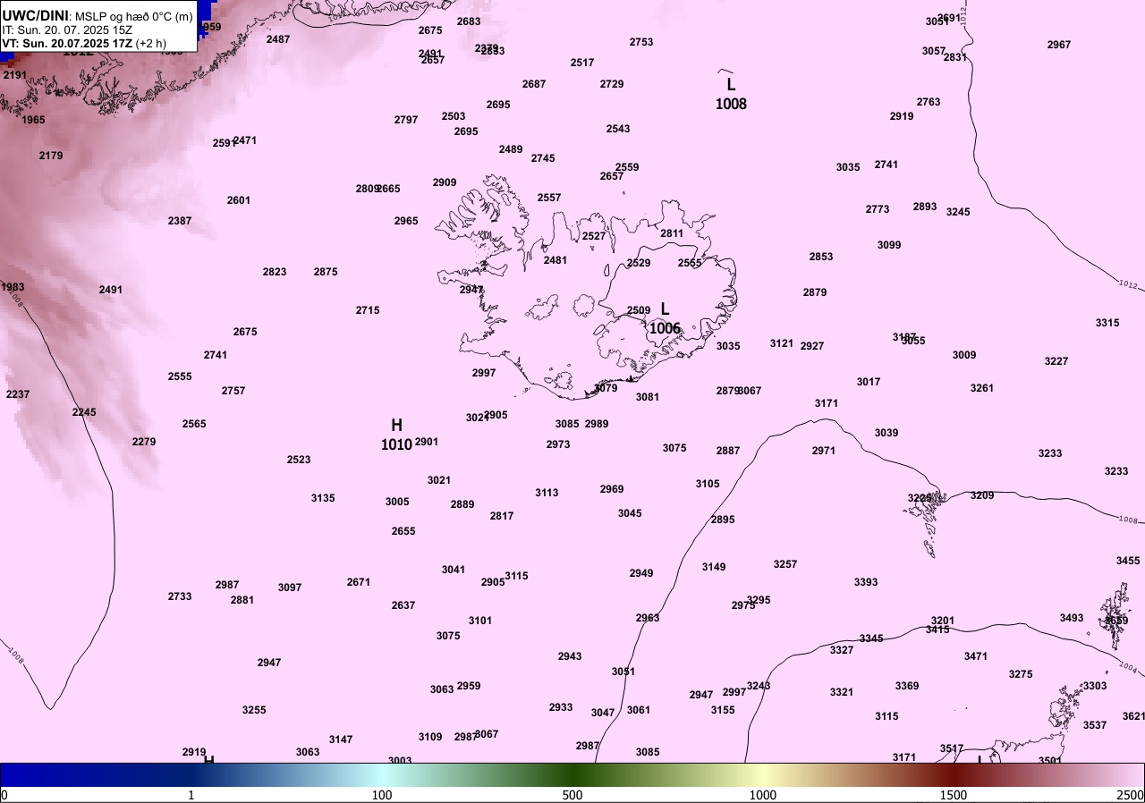Click the freezing level value 2971
Viewport: 1145px width, 803px height.
(824, 451)
